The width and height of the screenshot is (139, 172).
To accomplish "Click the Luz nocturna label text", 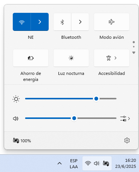I will 71,73.
